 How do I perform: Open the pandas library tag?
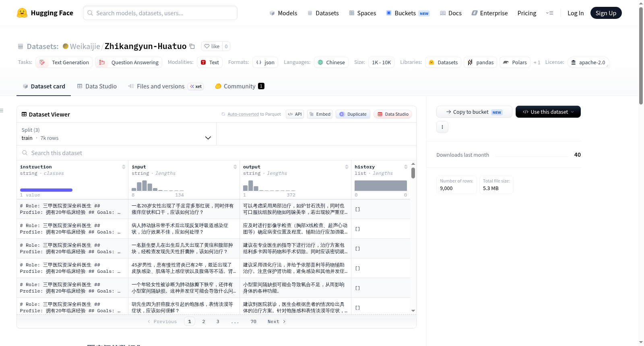[481, 62]
